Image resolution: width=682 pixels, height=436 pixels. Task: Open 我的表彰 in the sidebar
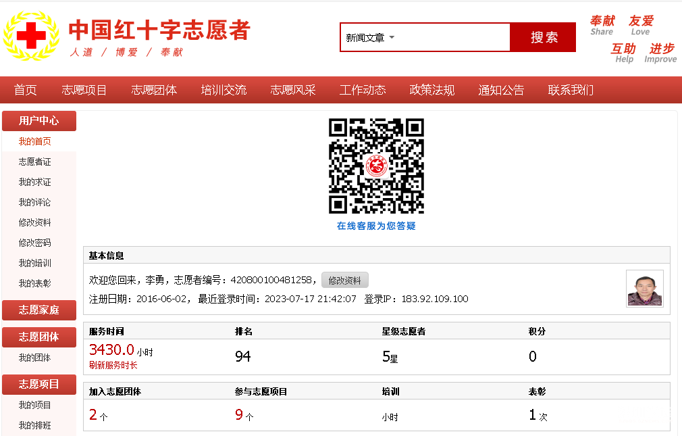(35, 283)
